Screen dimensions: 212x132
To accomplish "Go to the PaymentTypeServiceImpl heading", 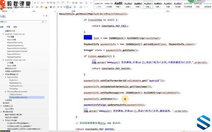I will 17,51.
